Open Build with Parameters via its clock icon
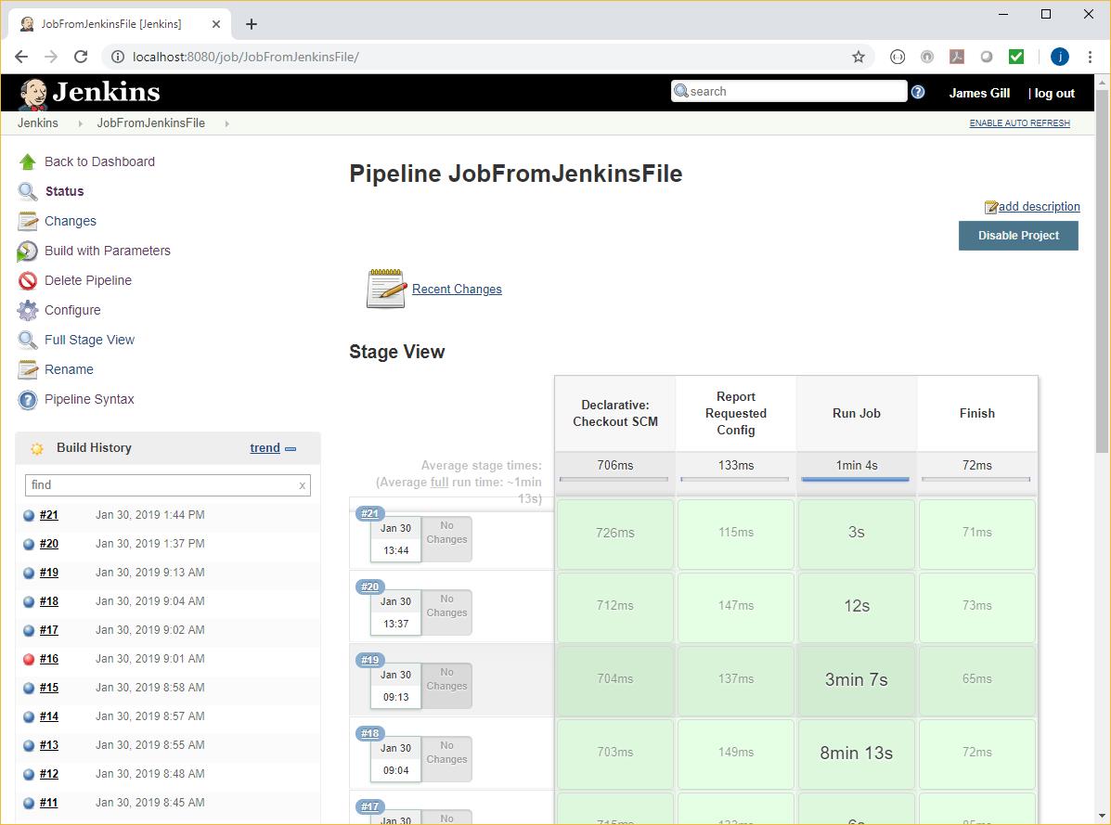The height and width of the screenshot is (825, 1111). click(28, 251)
